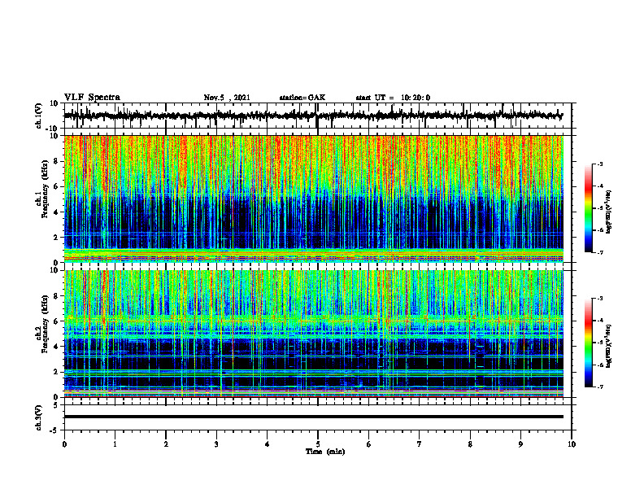Click the lower colorbar's log(PSD) units label
Screen dimensions: 644x498
click(608, 346)
